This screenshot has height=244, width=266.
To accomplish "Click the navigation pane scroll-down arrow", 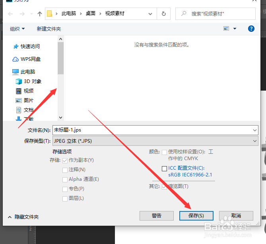I will click(60, 117).
